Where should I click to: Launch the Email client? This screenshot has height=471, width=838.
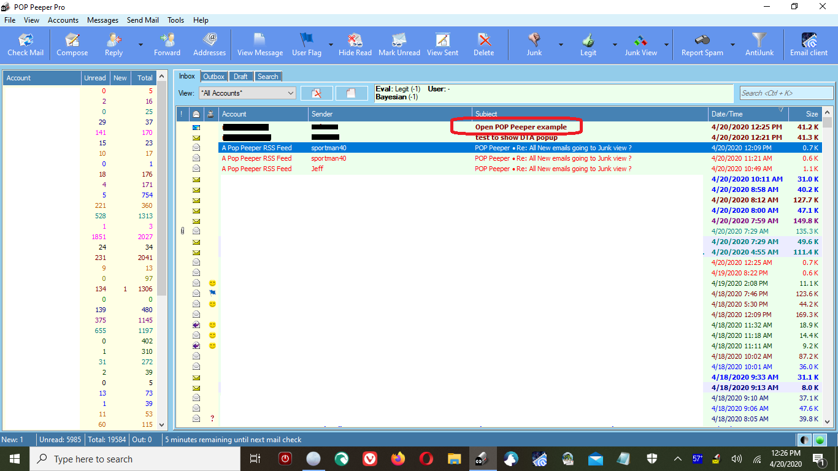point(809,45)
